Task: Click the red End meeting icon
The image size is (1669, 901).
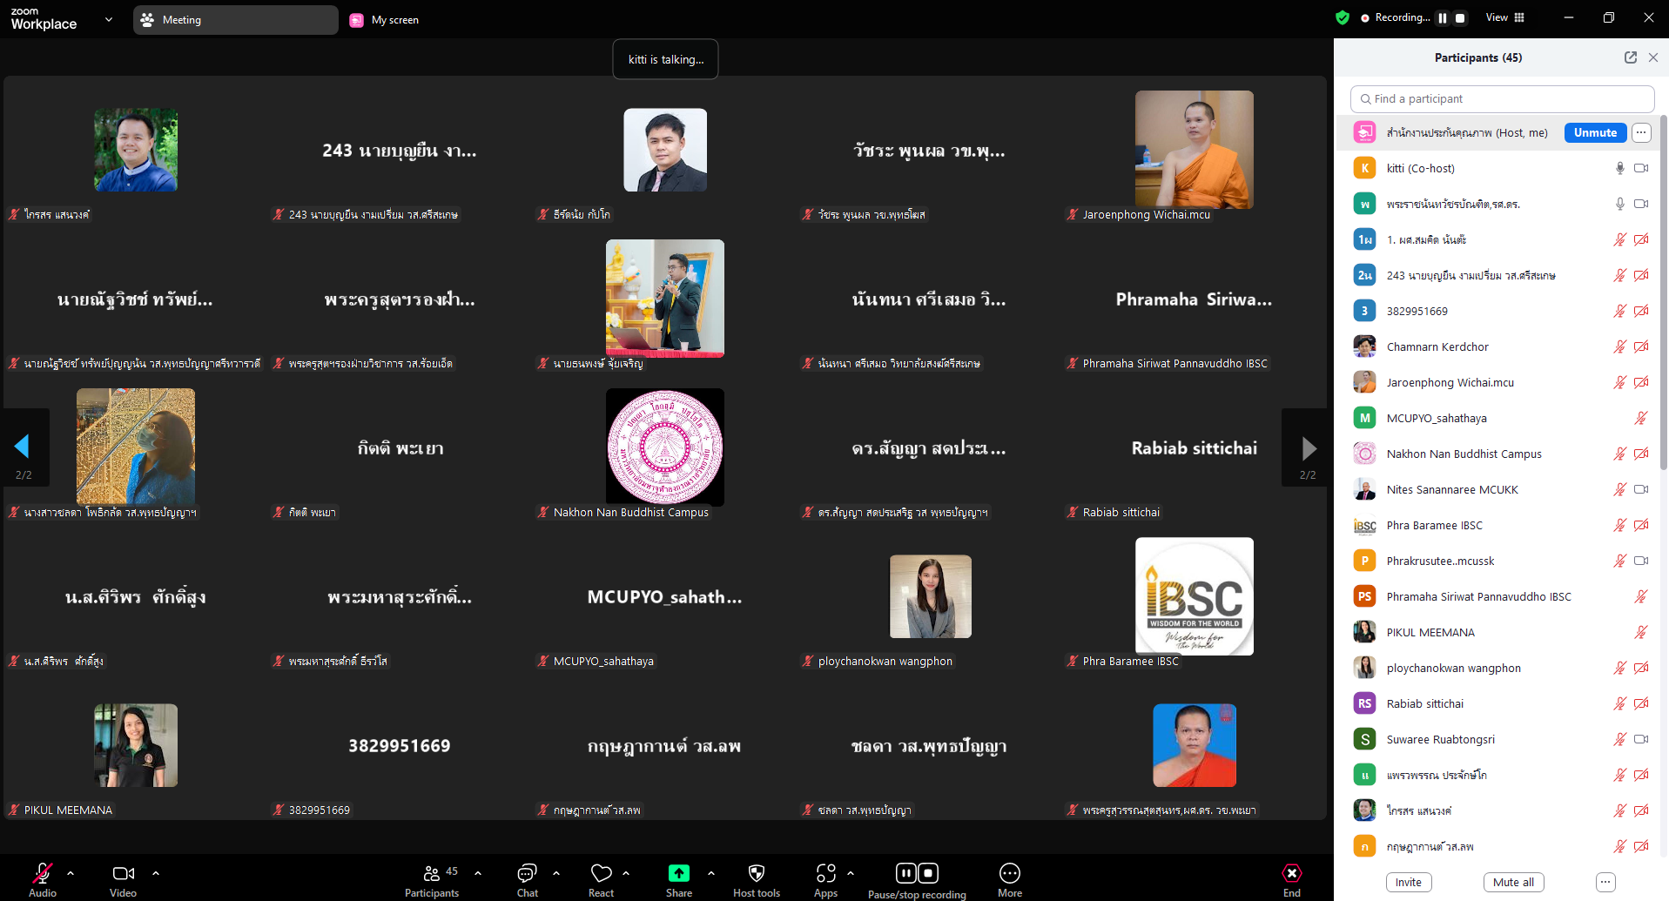Action: coord(1291,873)
